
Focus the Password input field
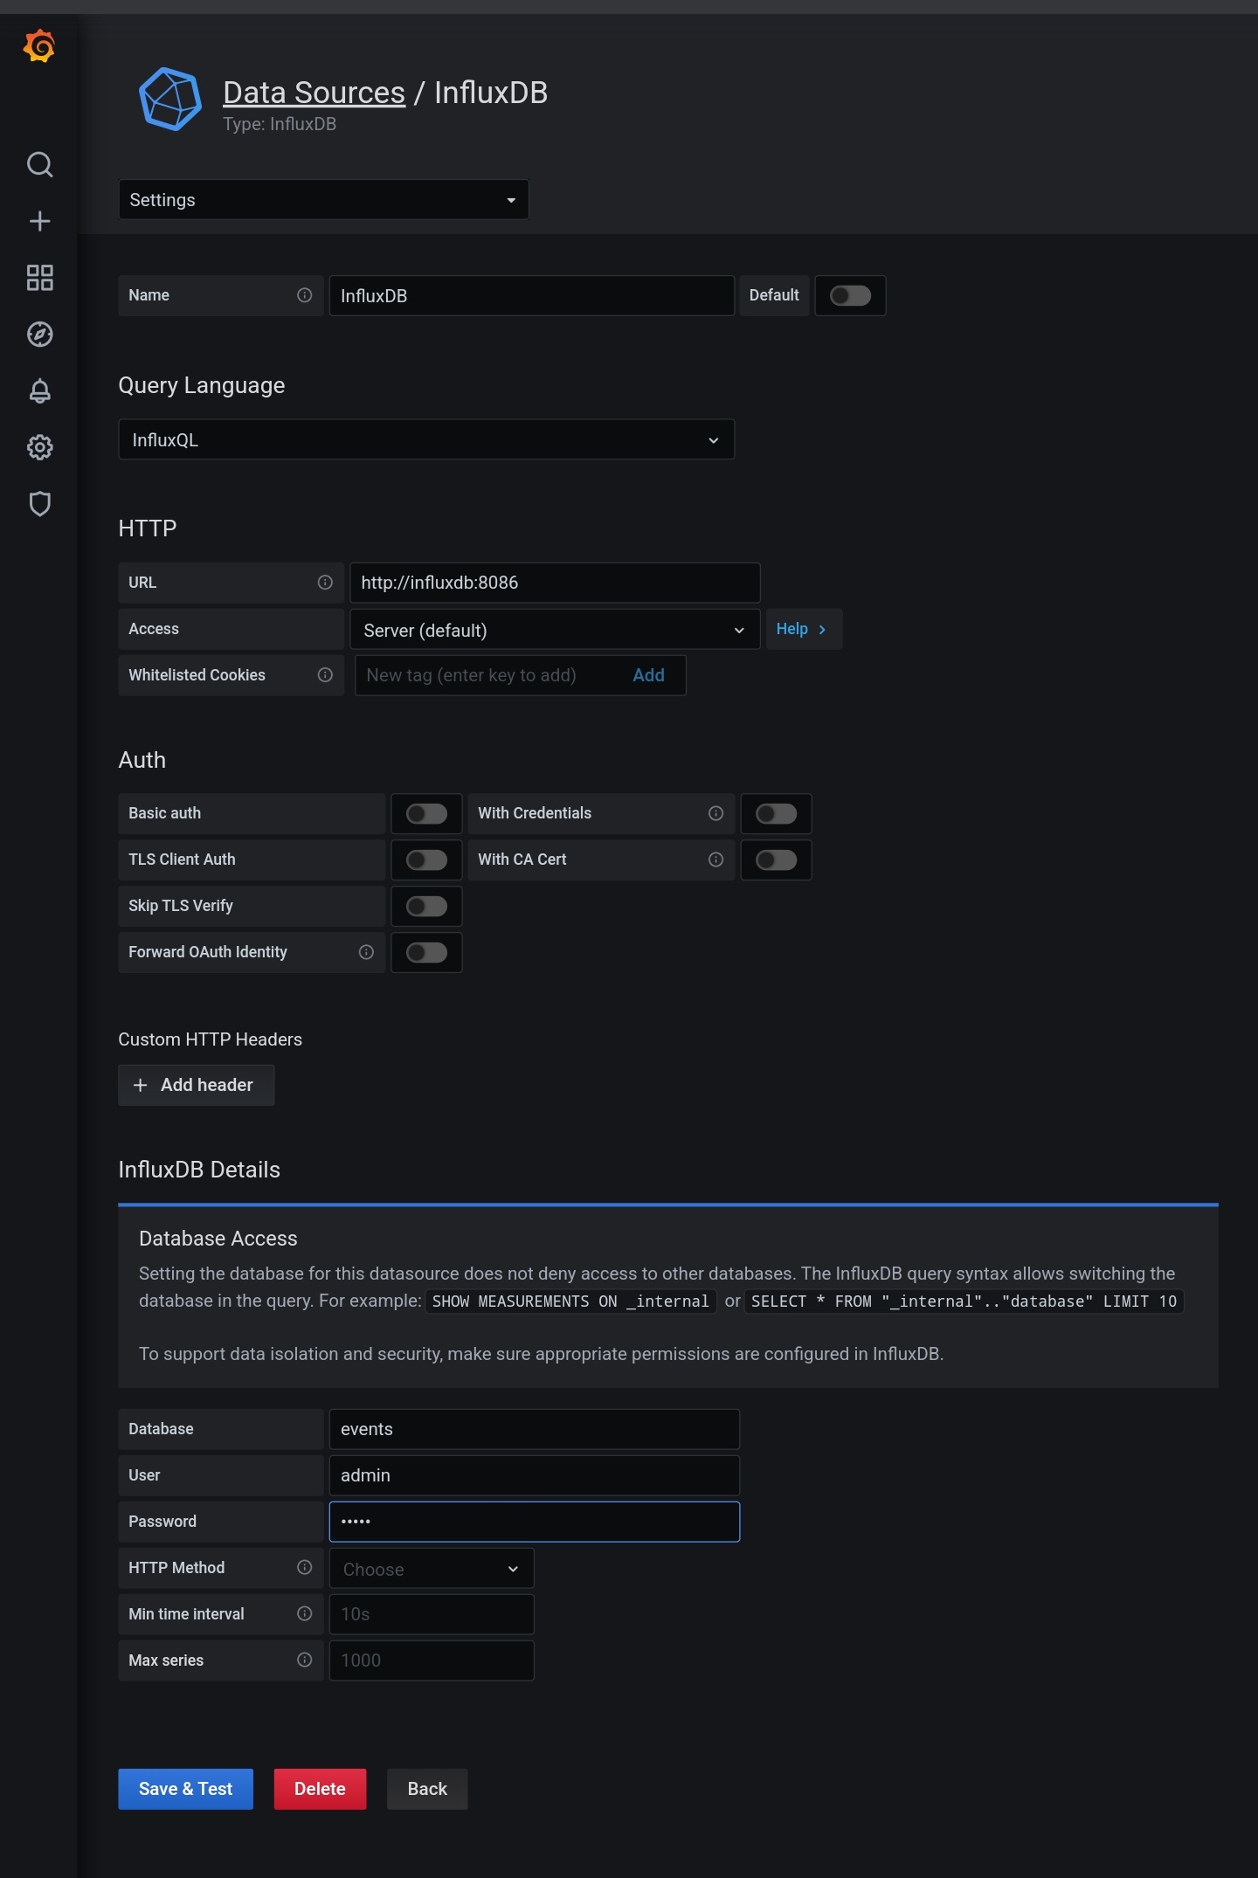(x=535, y=1522)
